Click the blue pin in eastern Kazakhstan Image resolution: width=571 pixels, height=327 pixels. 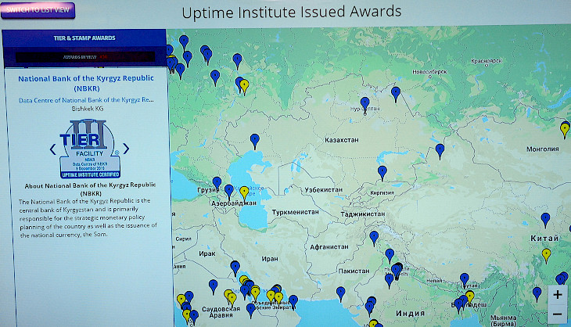coord(440,149)
